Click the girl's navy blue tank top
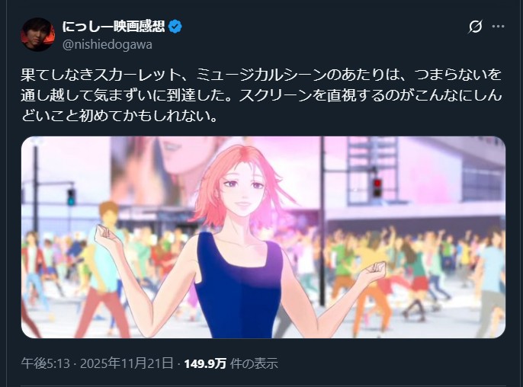This screenshot has height=387, width=523. point(239,286)
